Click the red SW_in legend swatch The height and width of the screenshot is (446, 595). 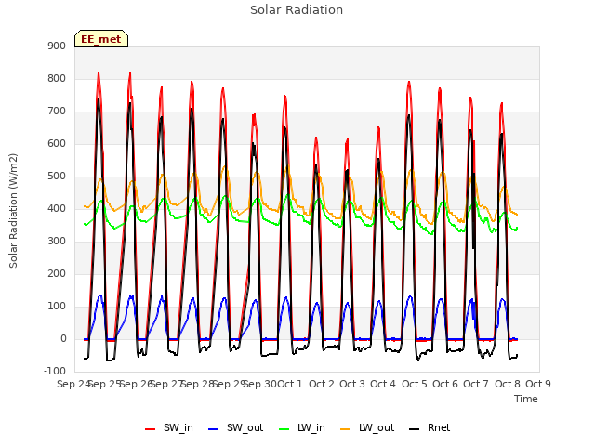(151, 429)
